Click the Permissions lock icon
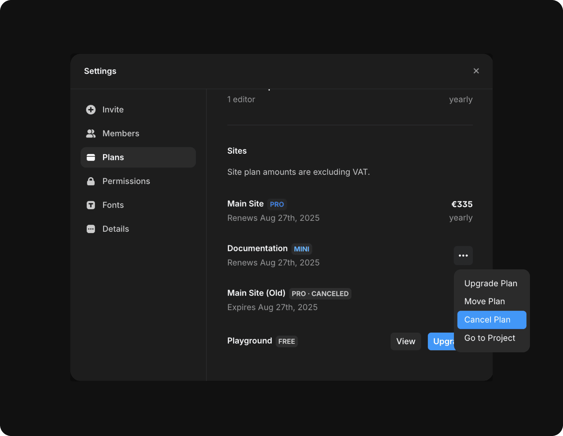 [x=91, y=181]
